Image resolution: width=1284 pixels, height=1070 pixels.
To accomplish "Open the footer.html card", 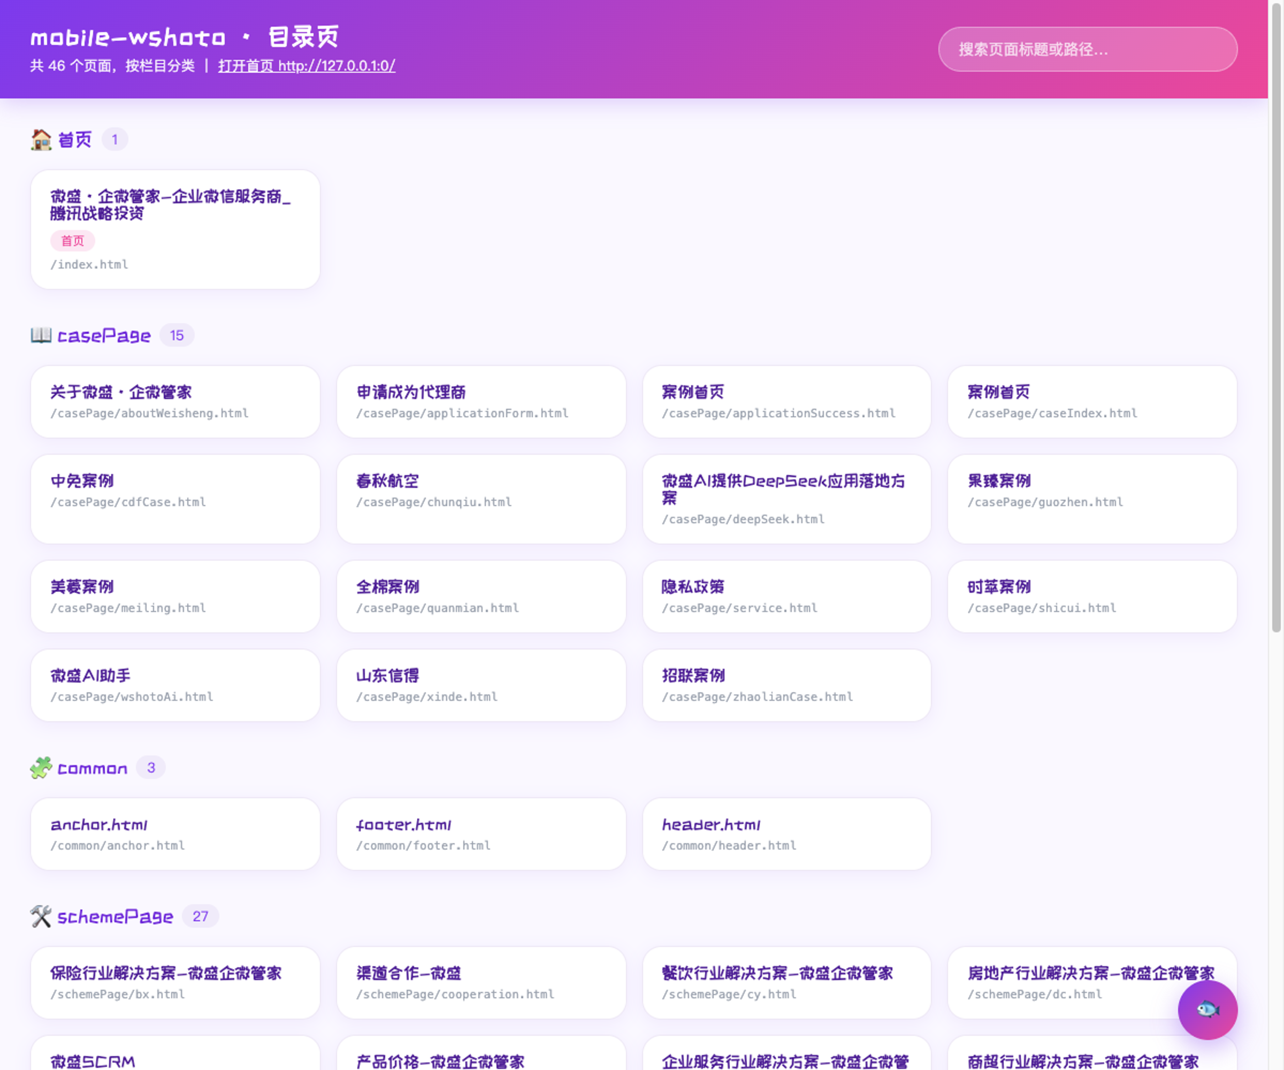I will 481,834.
